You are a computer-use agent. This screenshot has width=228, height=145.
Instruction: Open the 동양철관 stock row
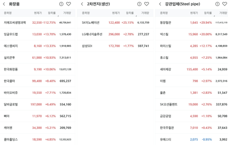click(x=191, y=23)
